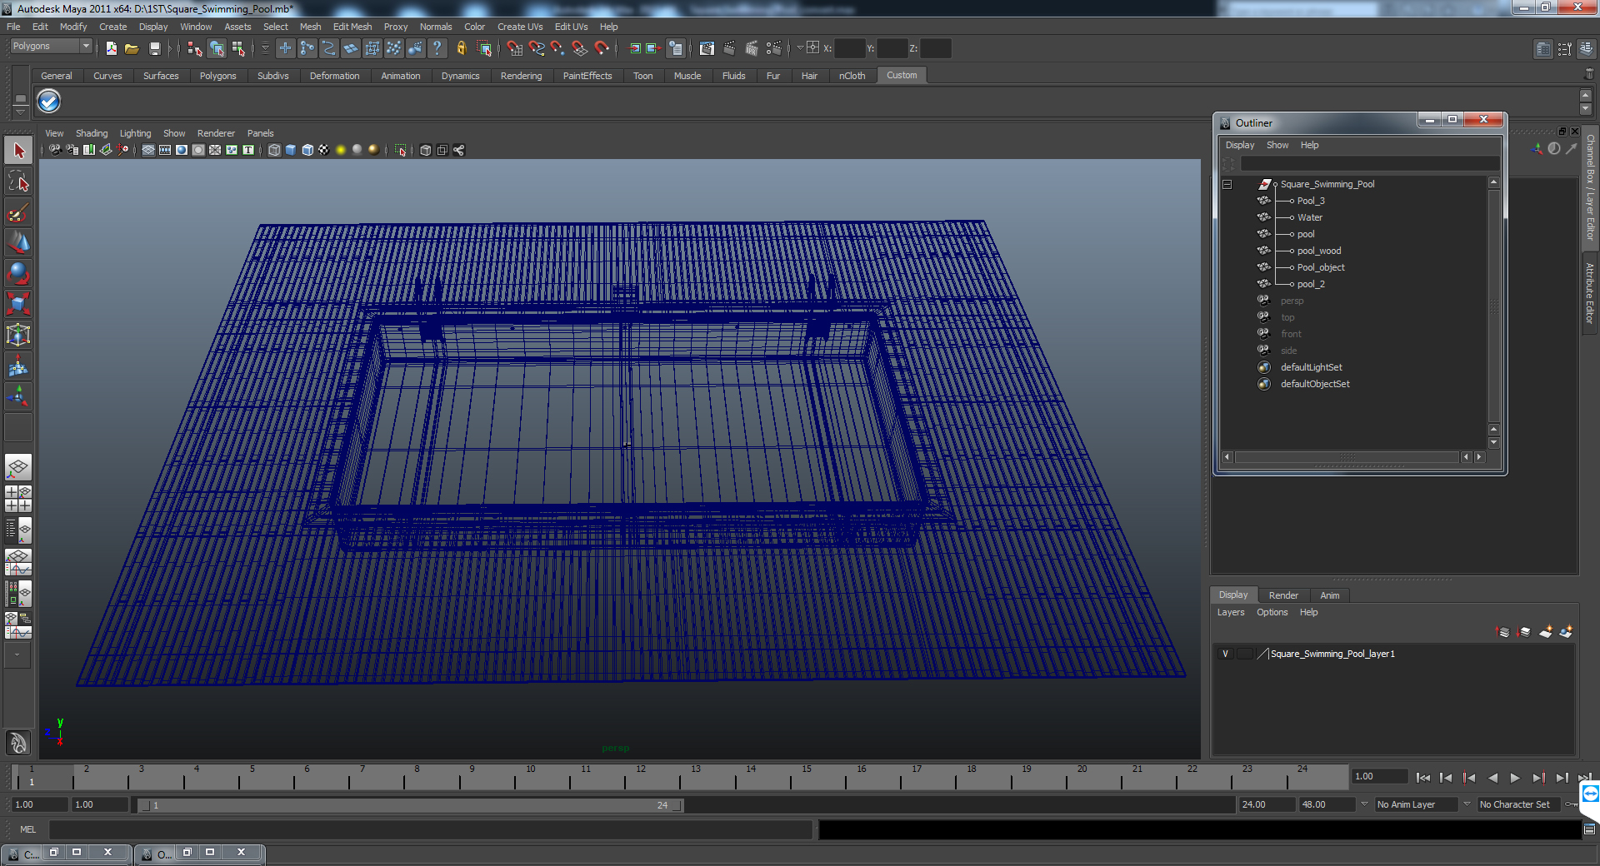This screenshot has height=866, width=1600.
Task: Open the input box mode dropdown
Action: coord(801,48)
